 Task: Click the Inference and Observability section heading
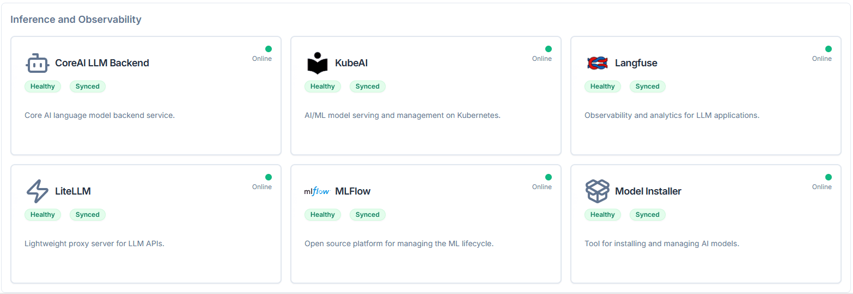click(76, 20)
